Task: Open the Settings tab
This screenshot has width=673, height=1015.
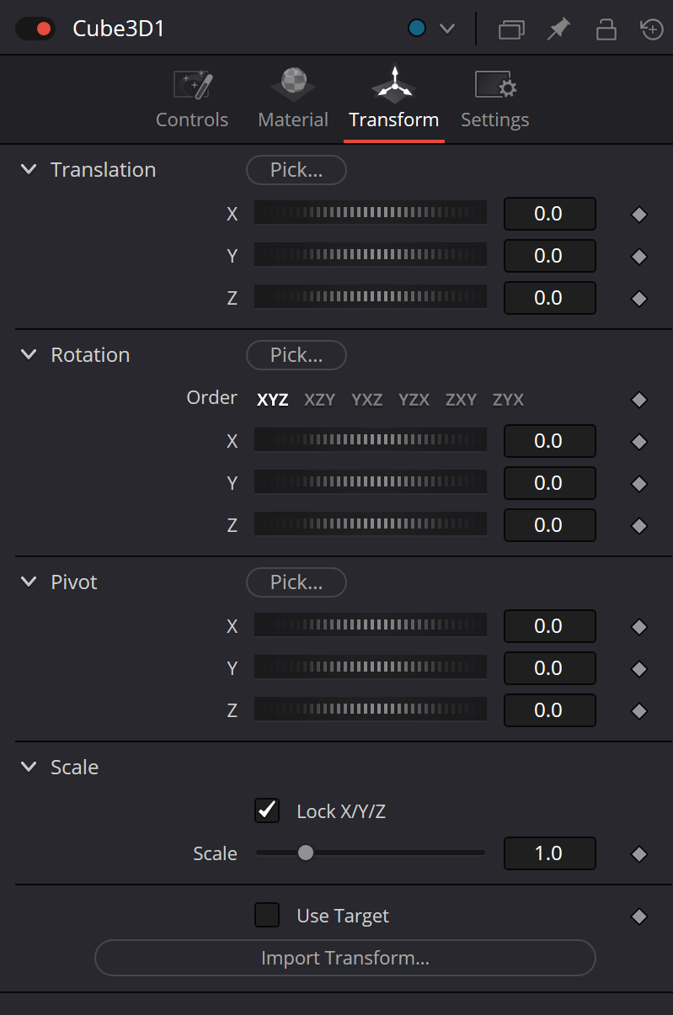Action: point(495,100)
